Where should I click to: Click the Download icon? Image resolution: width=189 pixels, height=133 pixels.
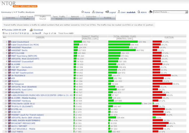[31, 30]
